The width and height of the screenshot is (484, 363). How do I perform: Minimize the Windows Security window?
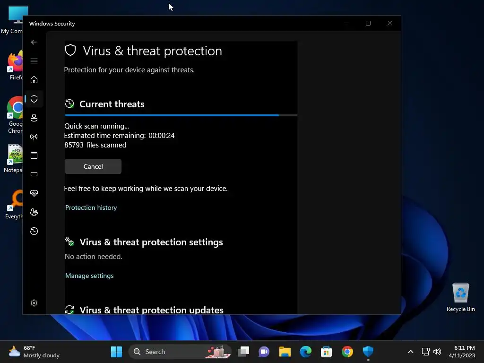click(346, 23)
